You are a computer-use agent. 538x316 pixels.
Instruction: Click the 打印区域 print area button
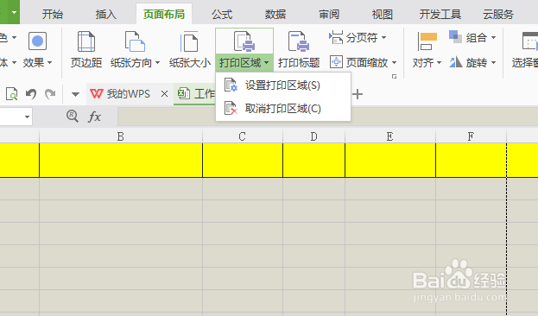pos(244,50)
